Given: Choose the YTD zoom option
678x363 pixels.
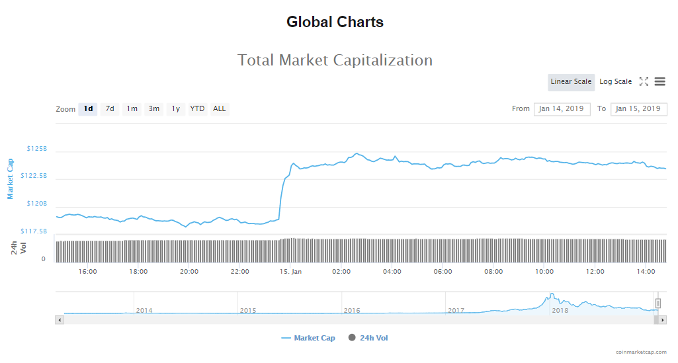Looking at the screenshot, I should tap(197, 109).
